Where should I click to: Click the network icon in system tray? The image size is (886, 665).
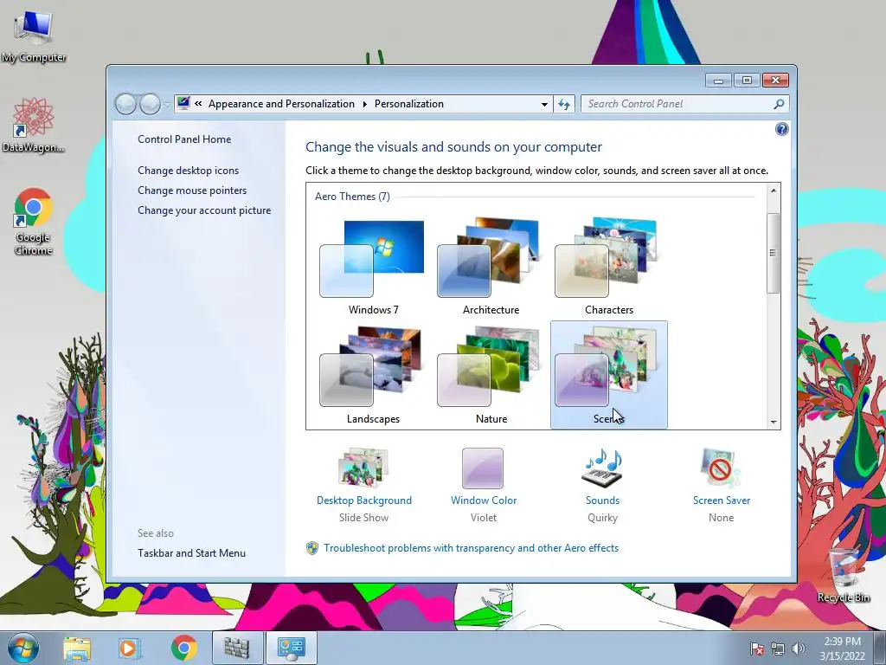pyautogui.click(x=778, y=649)
